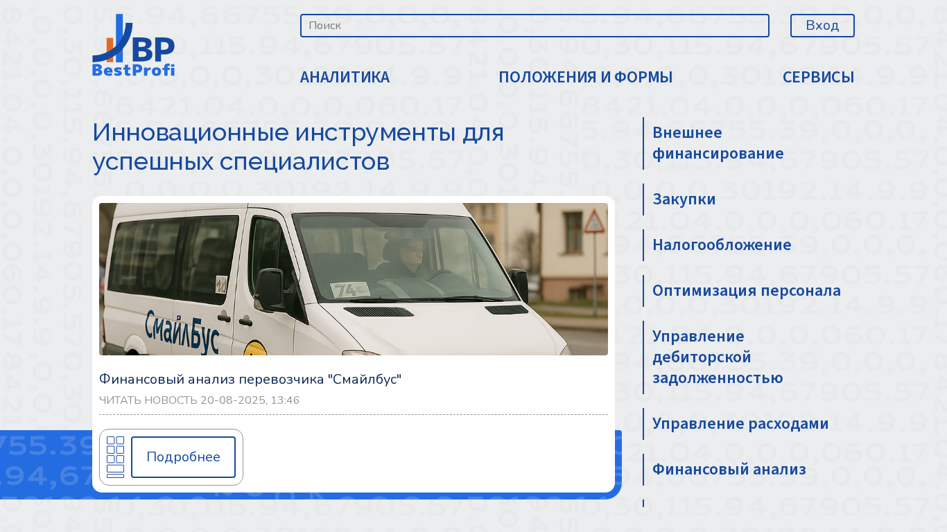
Task: Click the grid layout icon beside Подробнее
Action: pos(115,457)
